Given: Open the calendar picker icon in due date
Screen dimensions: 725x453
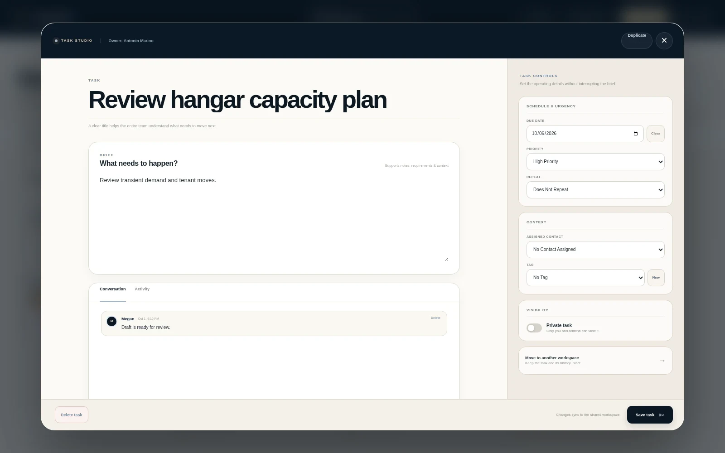Looking at the screenshot, I should coord(636,134).
